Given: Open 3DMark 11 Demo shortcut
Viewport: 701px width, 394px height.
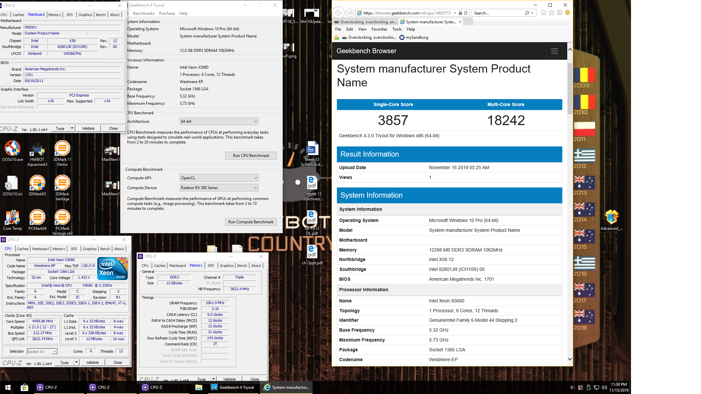Looking at the screenshot, I should [62, 154].
